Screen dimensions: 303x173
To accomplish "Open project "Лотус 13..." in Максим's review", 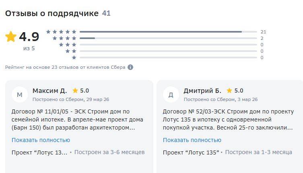I will click(39, 152).
